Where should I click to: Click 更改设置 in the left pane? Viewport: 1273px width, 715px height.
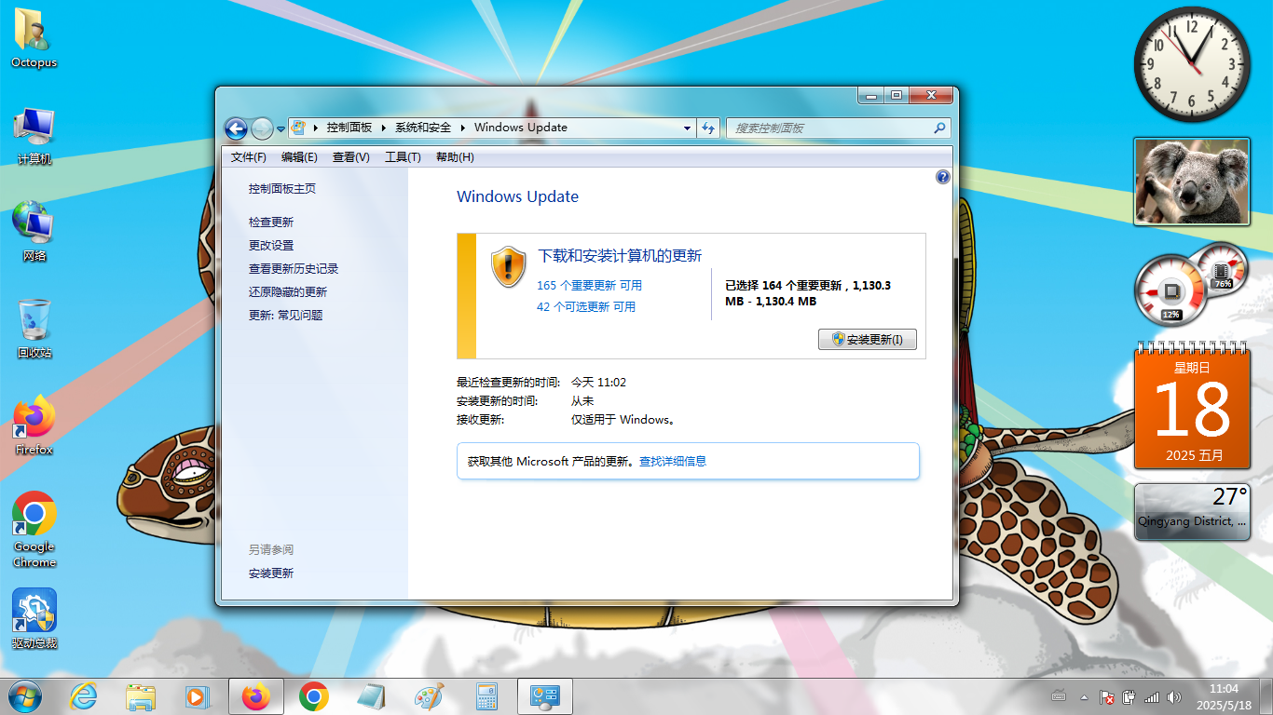(271, 245)
